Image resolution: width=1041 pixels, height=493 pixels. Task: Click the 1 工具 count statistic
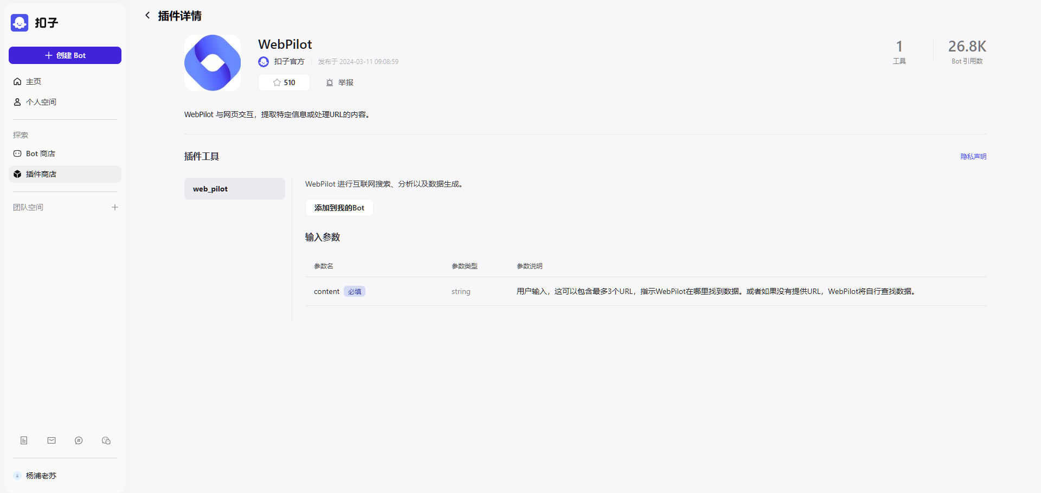899,52
